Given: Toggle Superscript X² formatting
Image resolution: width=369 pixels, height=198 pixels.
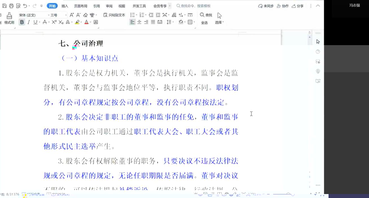Looking at the screenshot, I should tap(54, 22).
